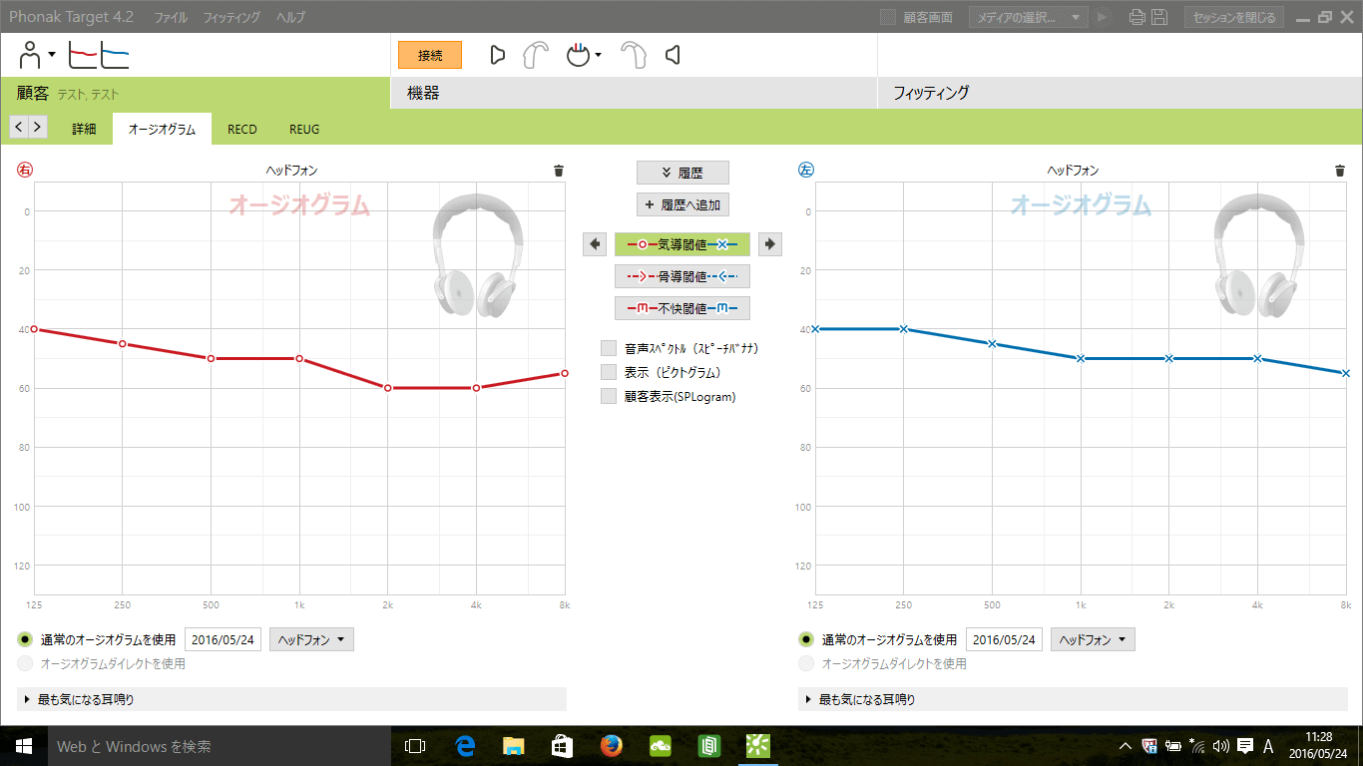1363x766 pixels.
Task: Click the media play triangle button
Action: pyautogui.click(x=1103, y=17)
